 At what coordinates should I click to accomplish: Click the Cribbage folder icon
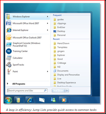[55, 63]
